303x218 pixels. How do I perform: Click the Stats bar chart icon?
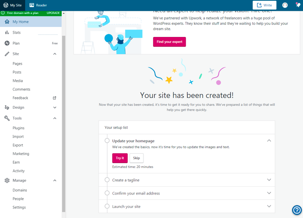[x=7, y=33]
